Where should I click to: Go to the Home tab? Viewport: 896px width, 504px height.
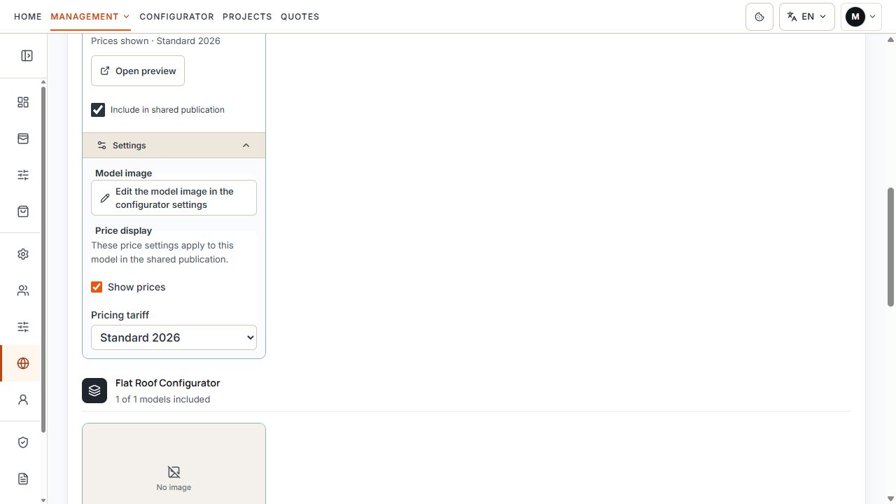(28, 16)
